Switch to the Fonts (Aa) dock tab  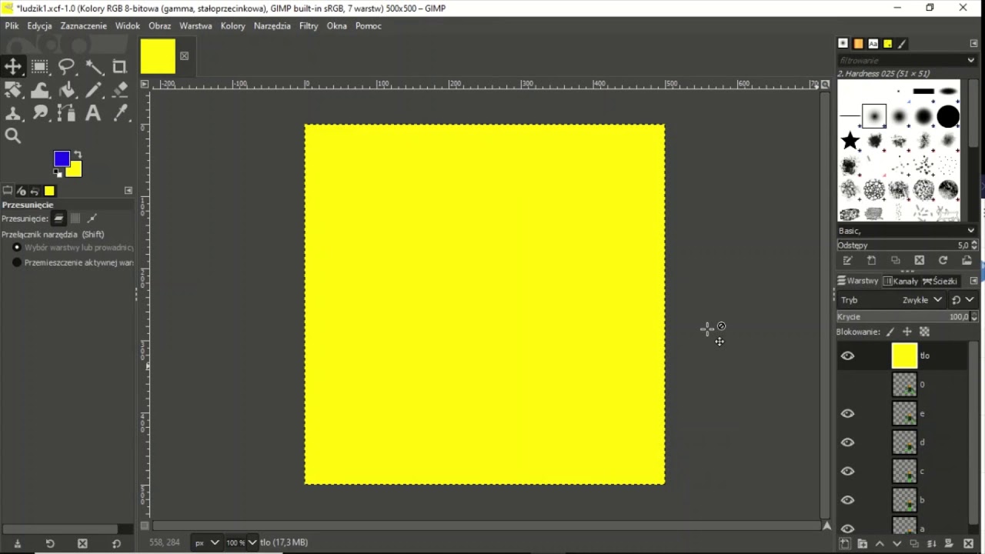click(x=873, y=44)
